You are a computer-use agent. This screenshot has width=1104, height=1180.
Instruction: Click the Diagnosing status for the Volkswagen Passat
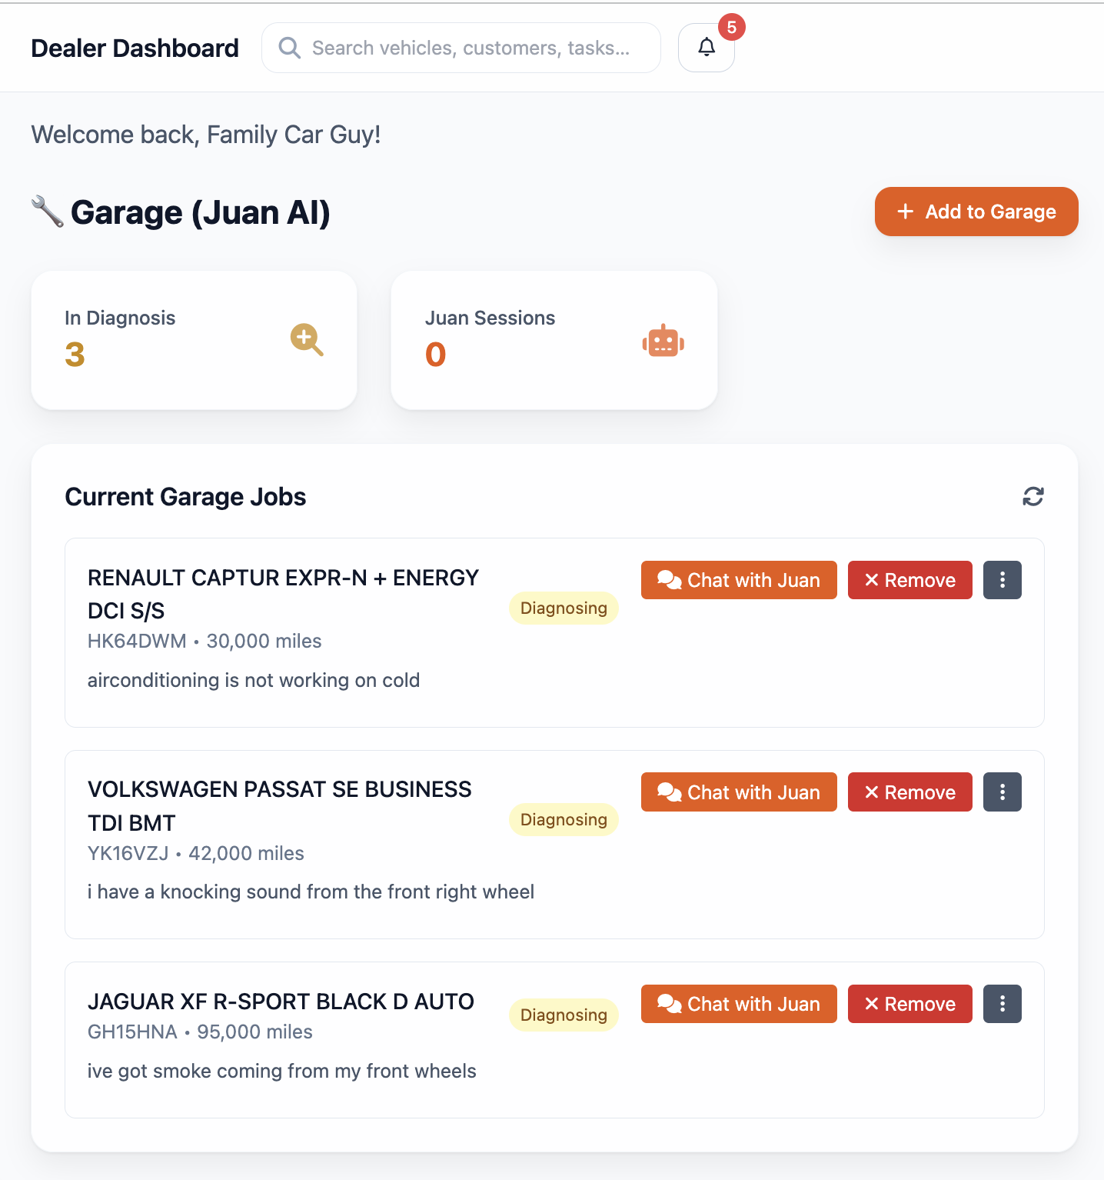tap(564, 819)
